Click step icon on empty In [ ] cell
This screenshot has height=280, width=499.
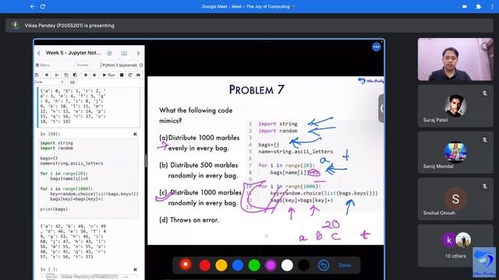click(x=135, y=270)
